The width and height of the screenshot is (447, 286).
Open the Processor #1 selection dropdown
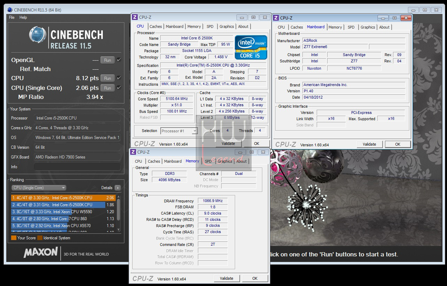pyautogui.click(x=179, y=131)
